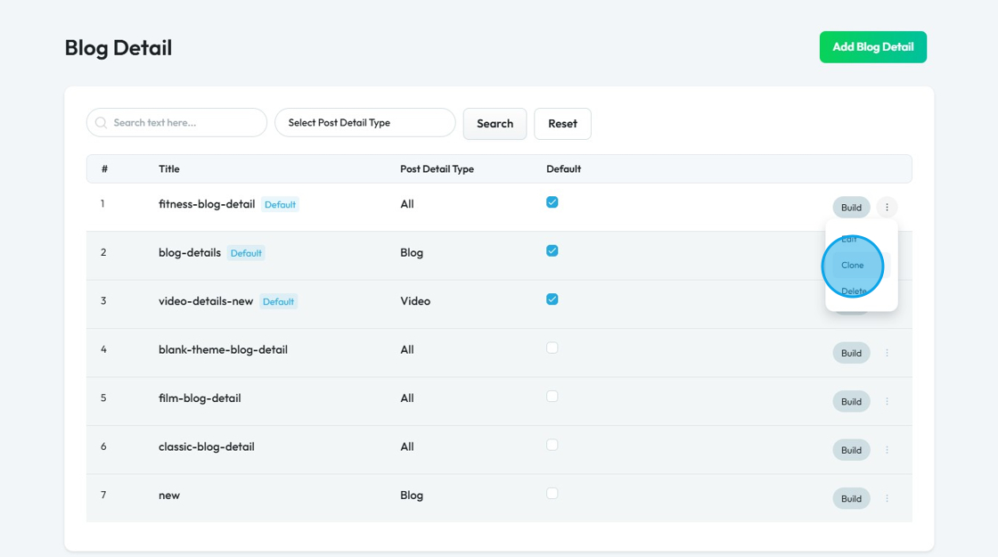
Task: Enable the Default checkbox for film-blog-detail
Action: 552,397
